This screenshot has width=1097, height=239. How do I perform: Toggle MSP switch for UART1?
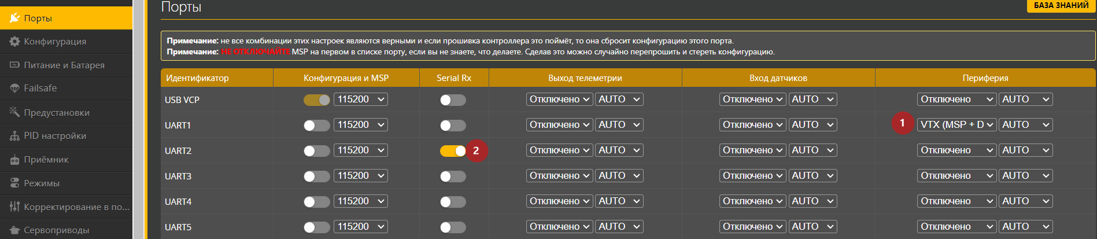point(316,126)
